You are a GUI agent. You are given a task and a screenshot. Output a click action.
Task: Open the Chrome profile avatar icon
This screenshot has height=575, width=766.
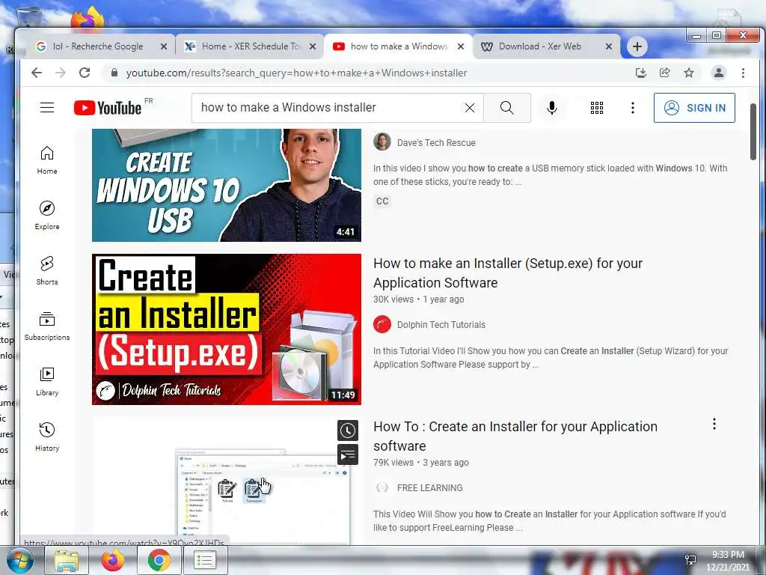point(719,73)
